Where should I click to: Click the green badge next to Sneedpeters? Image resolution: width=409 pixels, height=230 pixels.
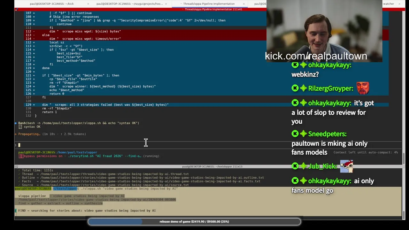click(303, 134)
